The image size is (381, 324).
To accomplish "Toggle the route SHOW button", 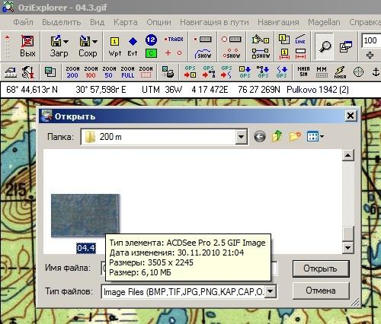I will click(x=261, y=54).
